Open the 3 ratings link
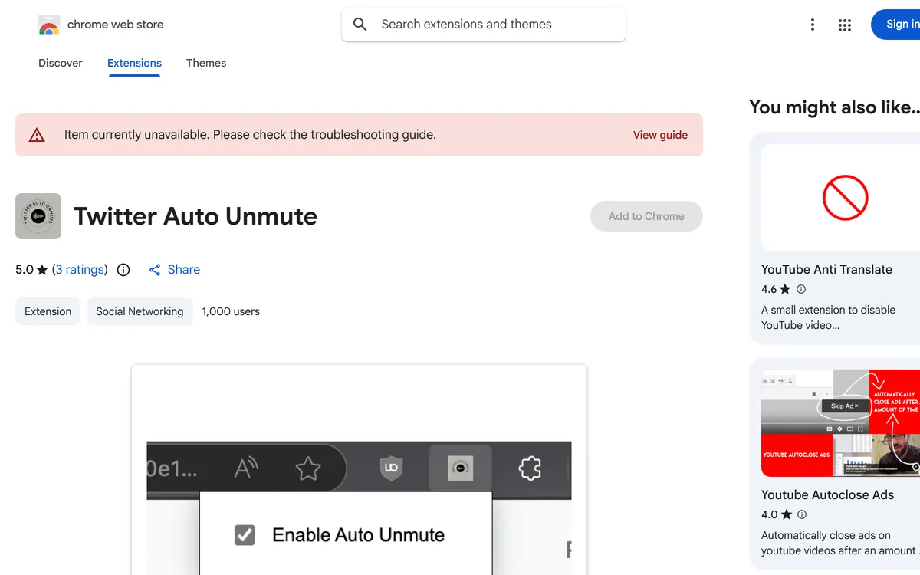This screenshot has width=920, height=575. (80, 270)
